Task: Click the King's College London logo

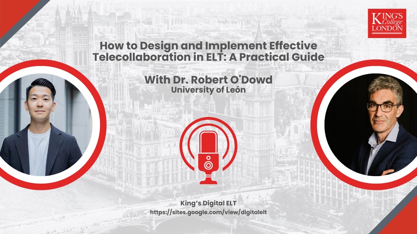Action: (x=387, y=23)
